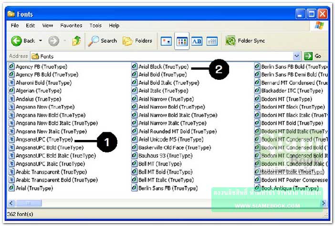Click the green Back arrow button
The height and width of the screenshot is (226, 335).
coord(17,41)
